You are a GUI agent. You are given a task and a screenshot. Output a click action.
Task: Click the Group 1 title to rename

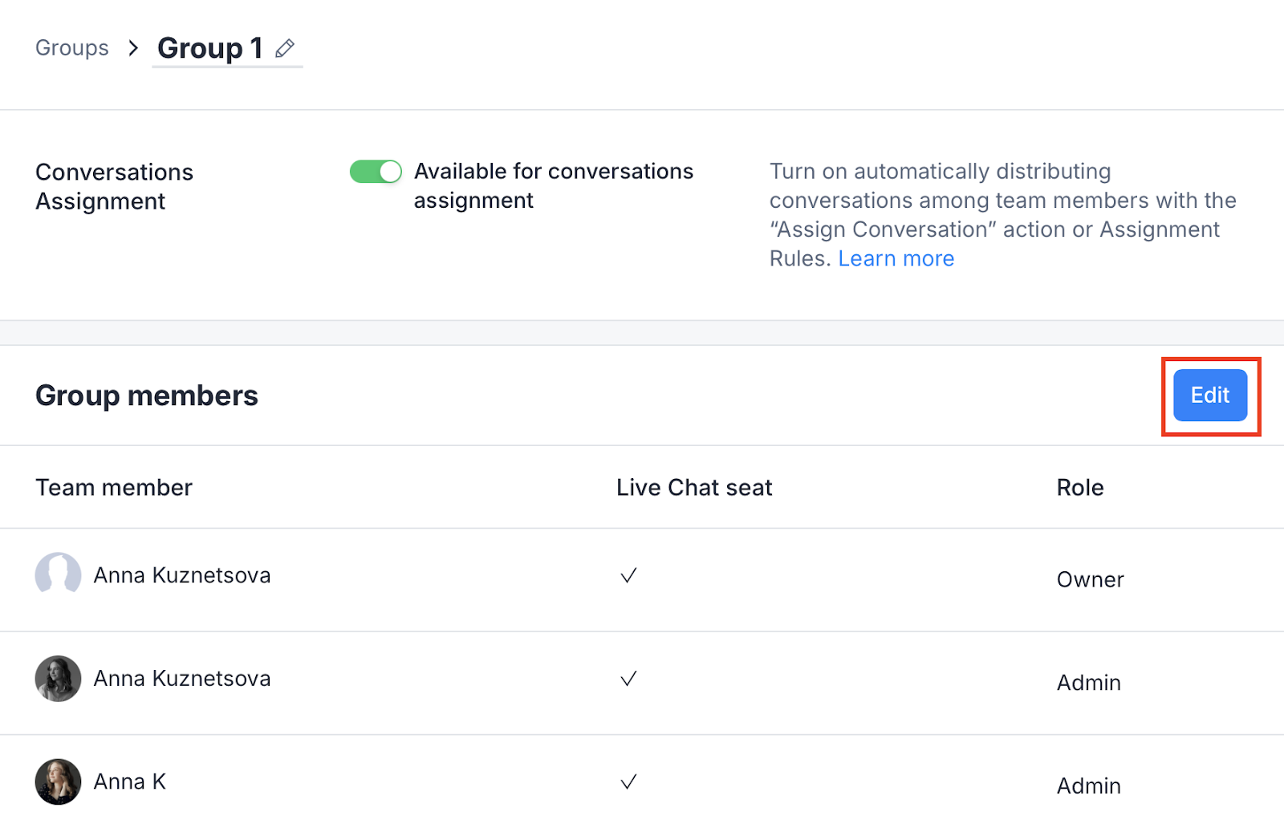(209, 48)
